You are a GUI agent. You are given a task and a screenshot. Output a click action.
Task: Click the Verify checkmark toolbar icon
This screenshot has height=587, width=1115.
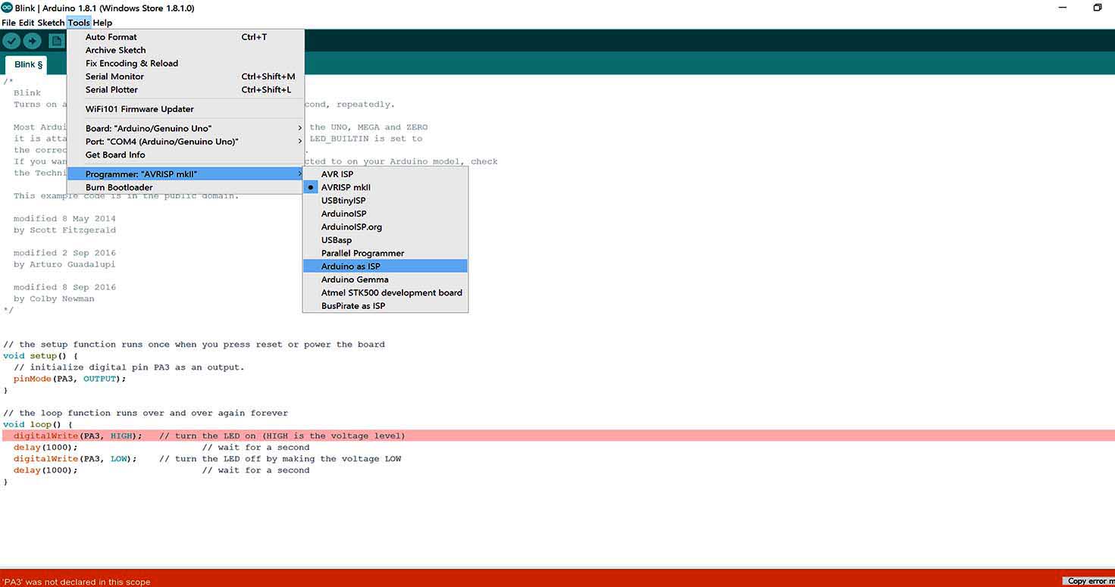point(11,41)
